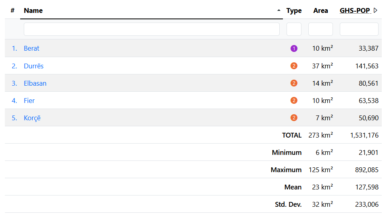The height and width of the screenshot is (216, 385).
Task: Open the Durrës link
Action: [x=33, y=66]
